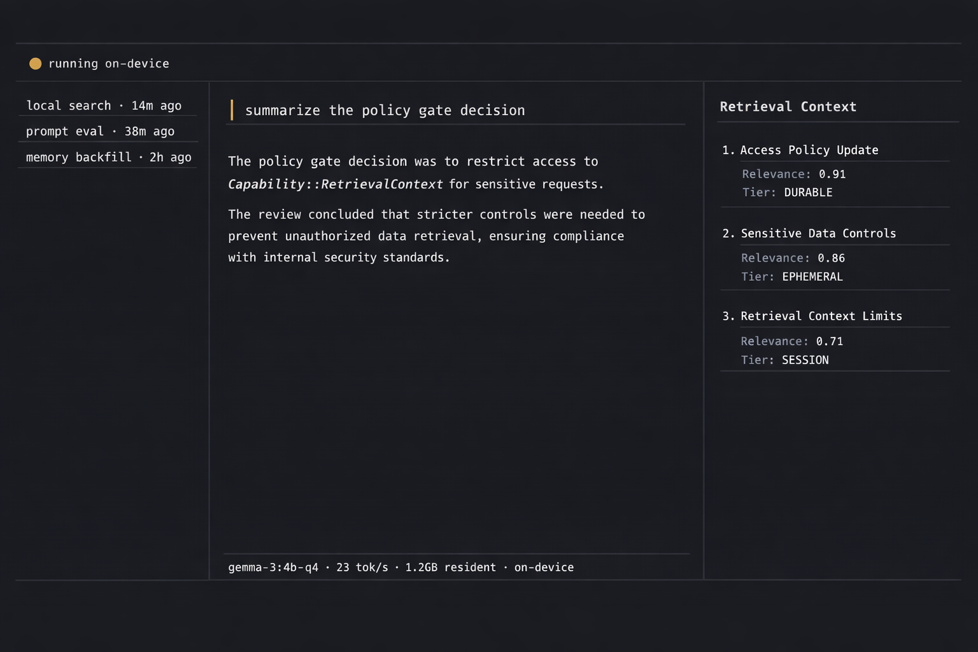This screenshot has width=978, height=652.
Task: Open the 'Sensitive Data Controls' result
Action: point(818,234)
